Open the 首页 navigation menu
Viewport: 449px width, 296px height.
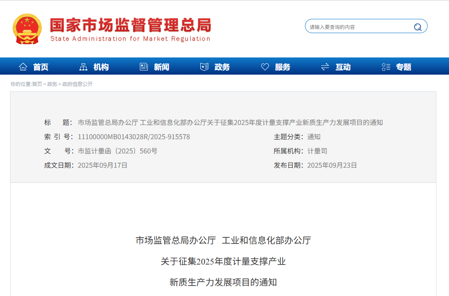(41, 66)
